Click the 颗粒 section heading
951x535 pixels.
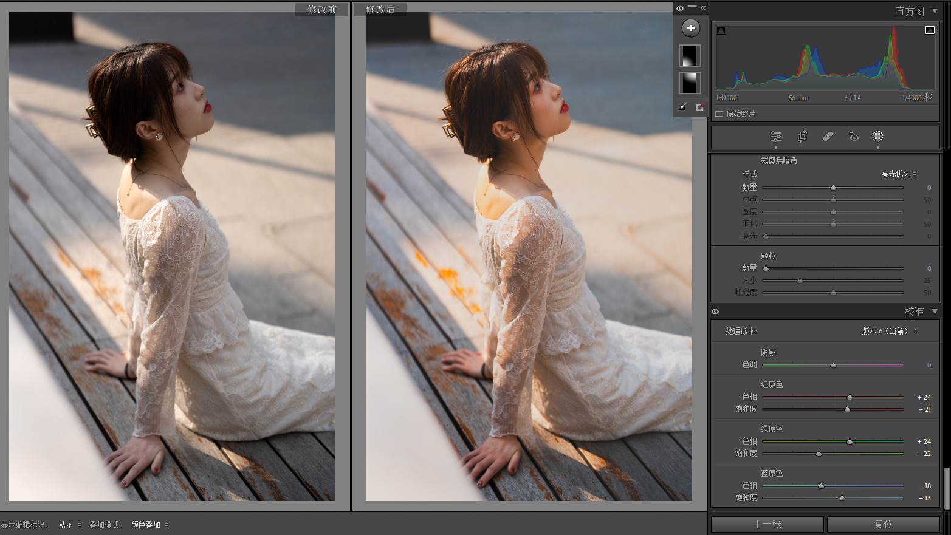click(x=768, y=256)
